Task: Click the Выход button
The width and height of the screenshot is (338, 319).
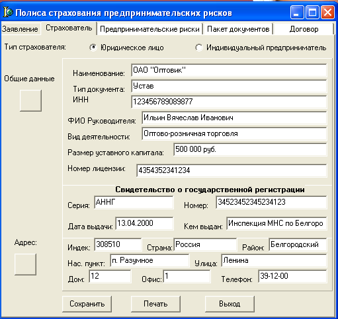Action: click(x=230, y=304)
